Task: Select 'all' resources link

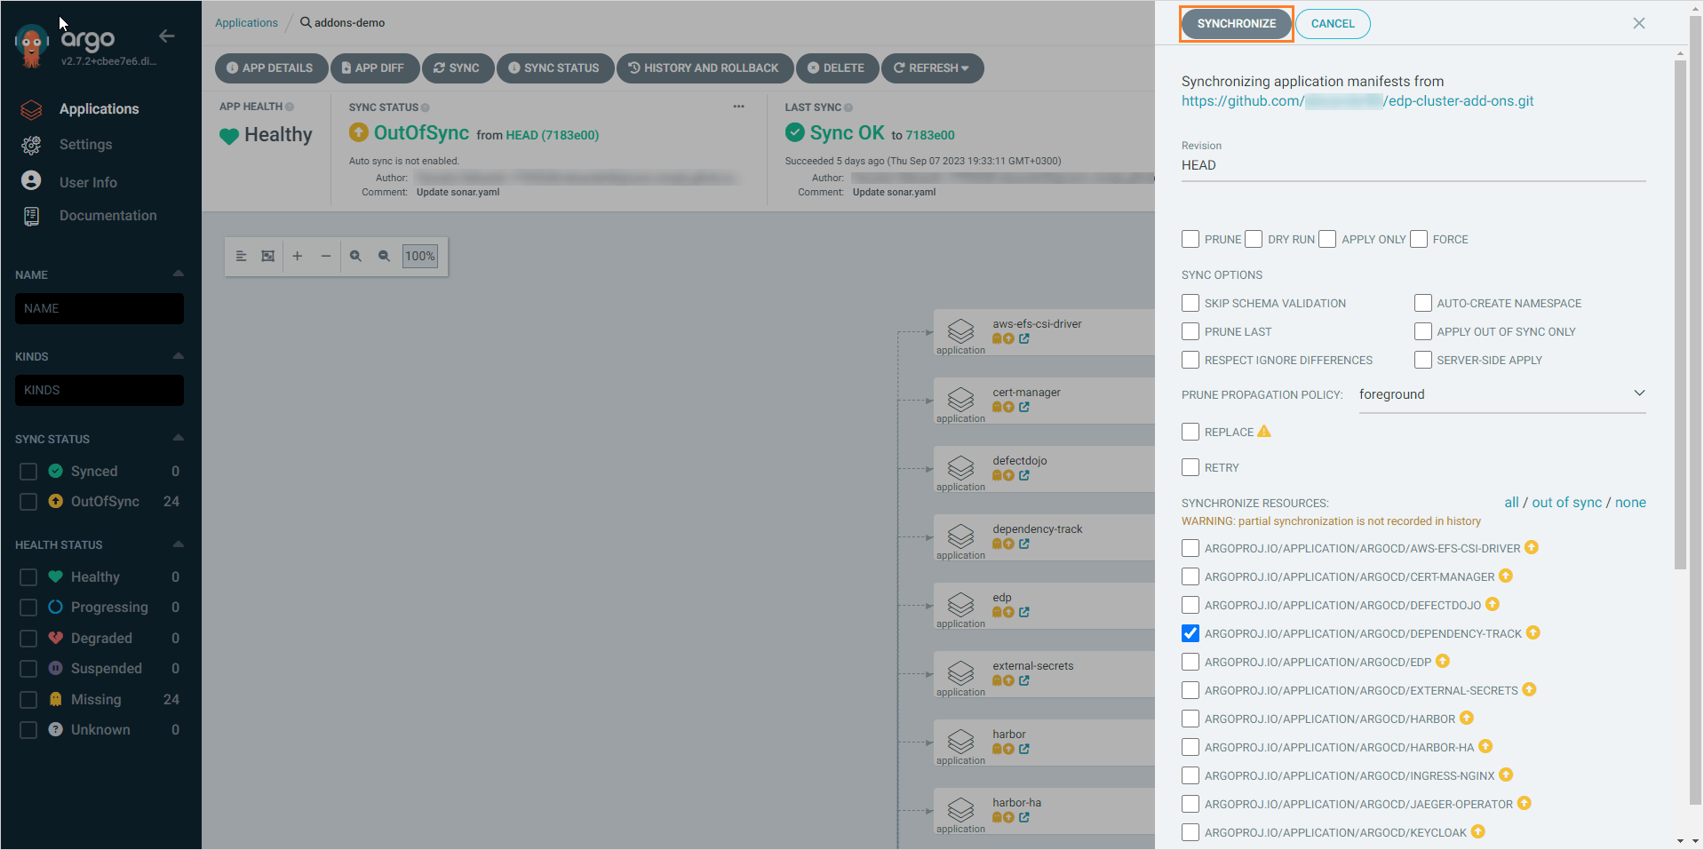Action: tap(1511, 503)
